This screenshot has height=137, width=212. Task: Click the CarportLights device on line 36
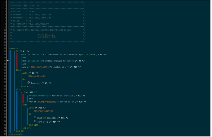[44, 111]
